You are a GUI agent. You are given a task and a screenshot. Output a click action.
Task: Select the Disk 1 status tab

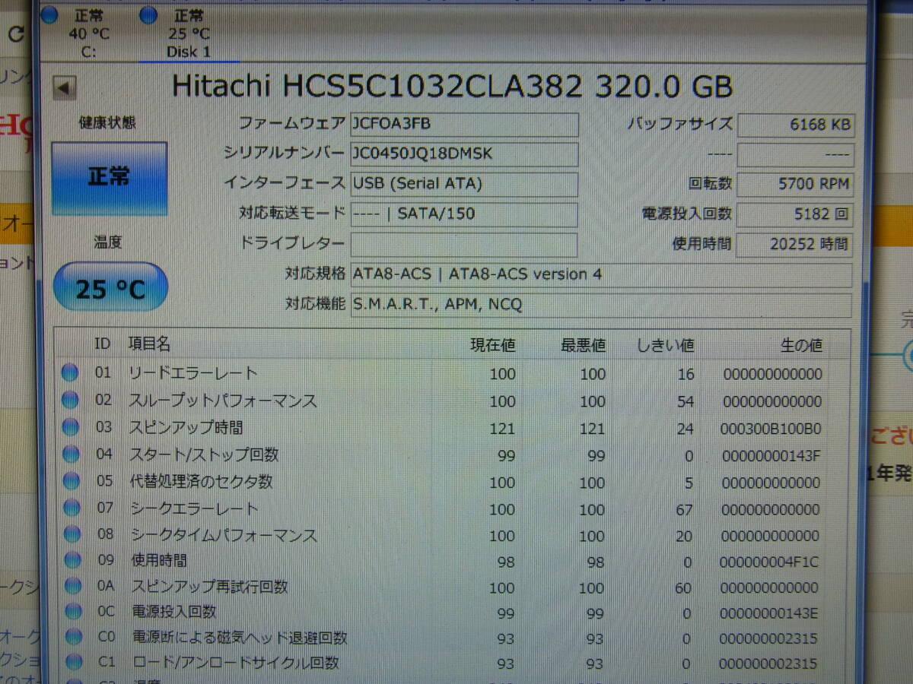[x=187, y=33]
